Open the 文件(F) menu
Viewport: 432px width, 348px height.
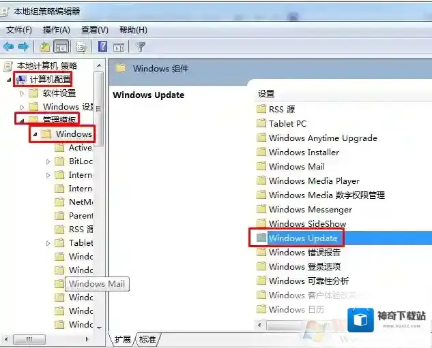pyautogui.click(x=19, y=30)
